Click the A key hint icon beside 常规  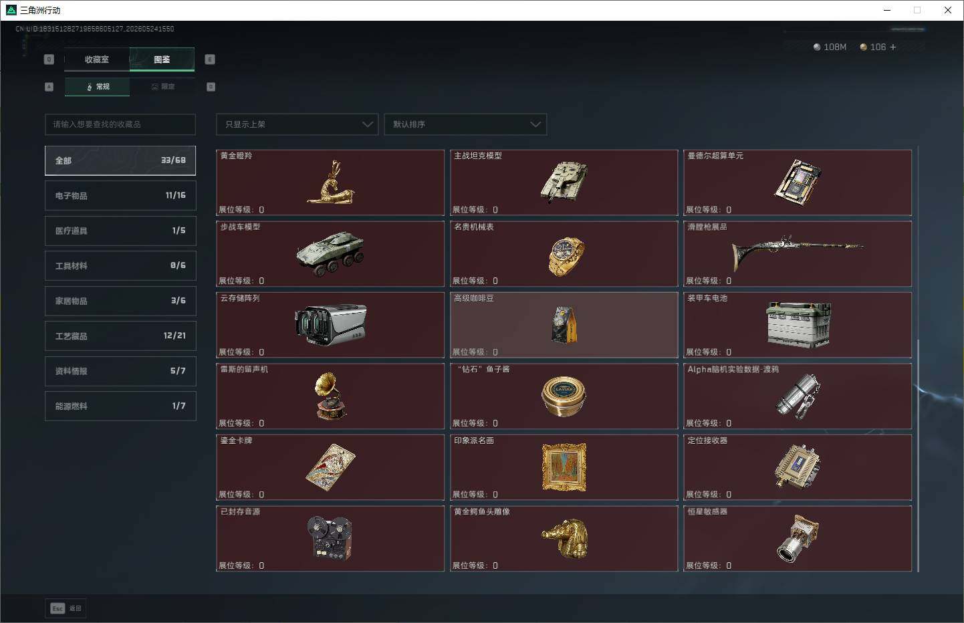click(x=49, y=87)
